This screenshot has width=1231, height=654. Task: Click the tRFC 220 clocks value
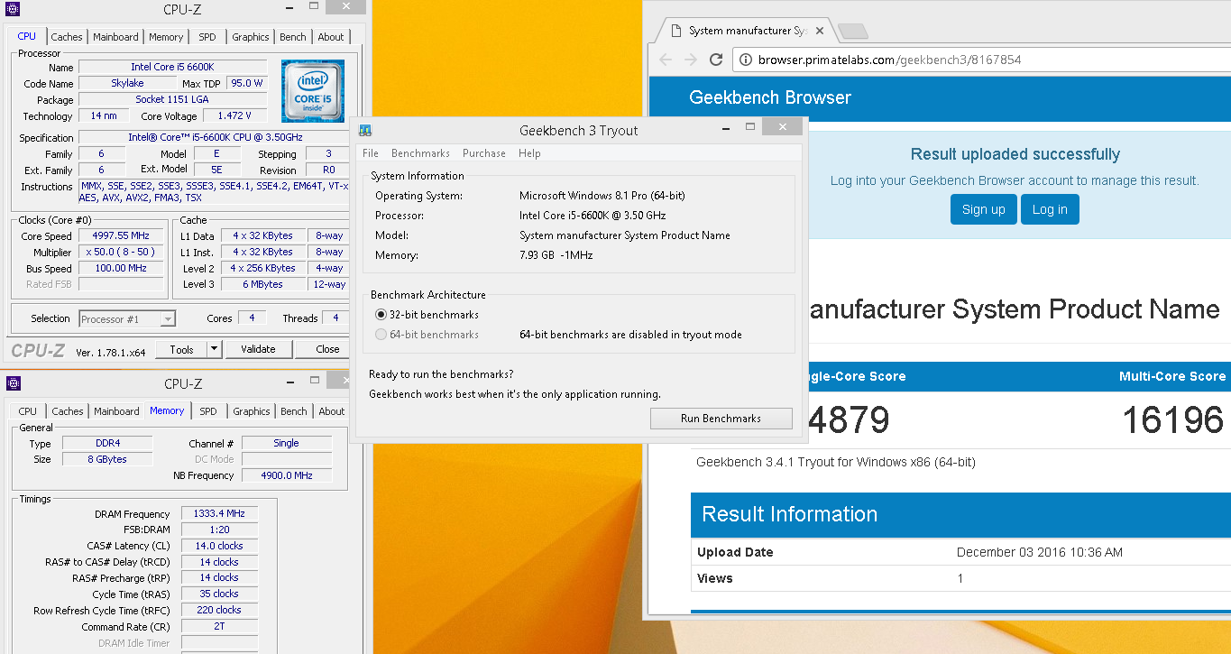219,611
